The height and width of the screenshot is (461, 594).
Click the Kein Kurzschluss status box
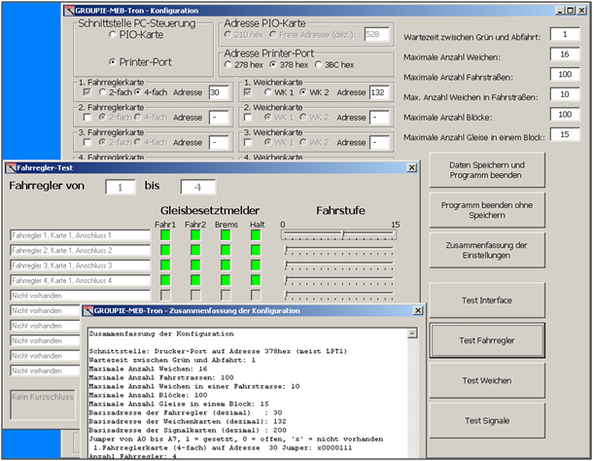[43, 405]
